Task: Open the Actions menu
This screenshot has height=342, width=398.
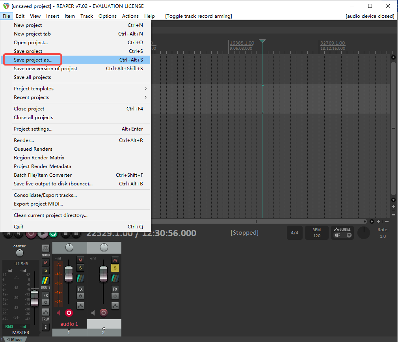Action: tap(130, 16)
